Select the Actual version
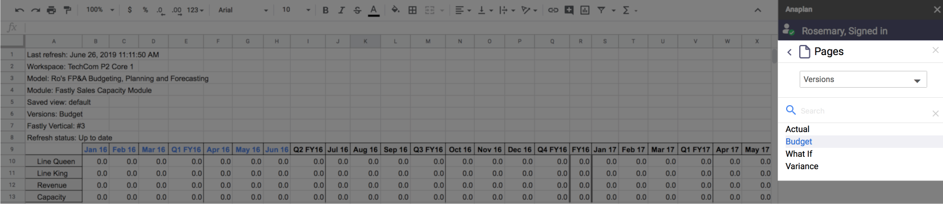Image resolution: width=943 pixels, height=204 pixels. (x=797, y=129)
